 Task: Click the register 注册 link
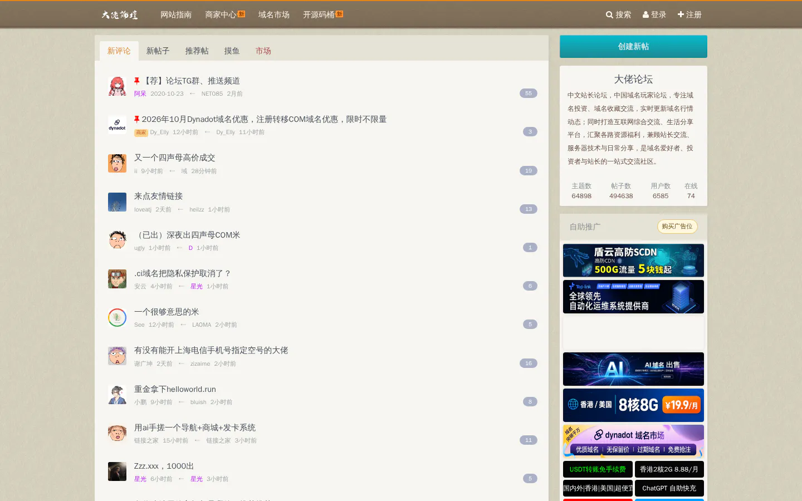click(x=689, y=14)
